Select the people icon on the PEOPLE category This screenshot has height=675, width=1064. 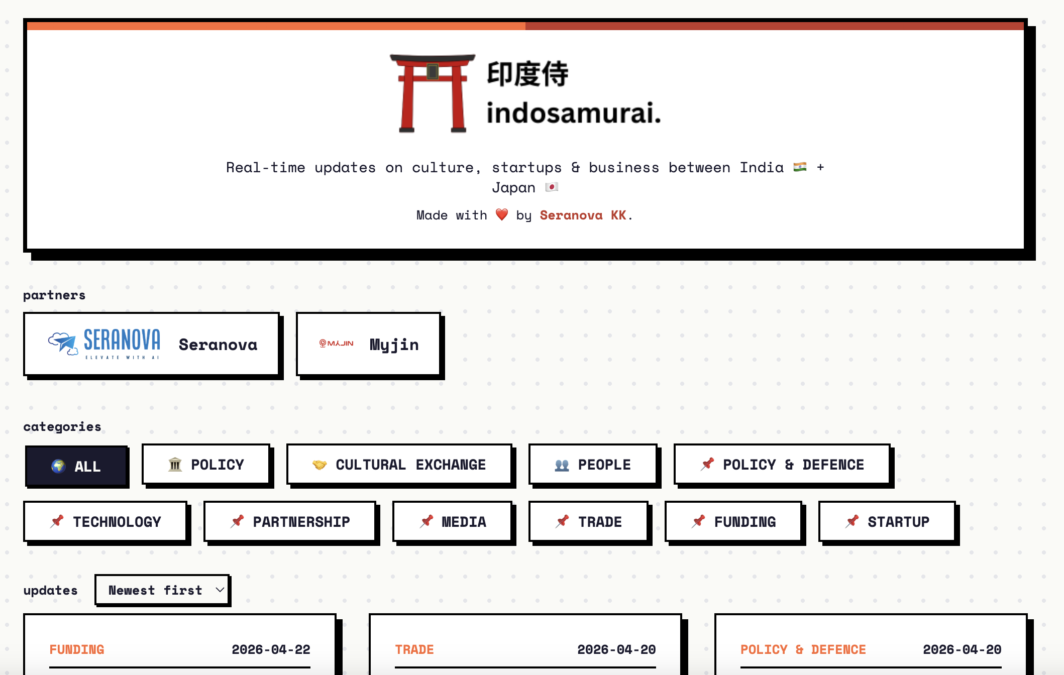click(562, 465)
